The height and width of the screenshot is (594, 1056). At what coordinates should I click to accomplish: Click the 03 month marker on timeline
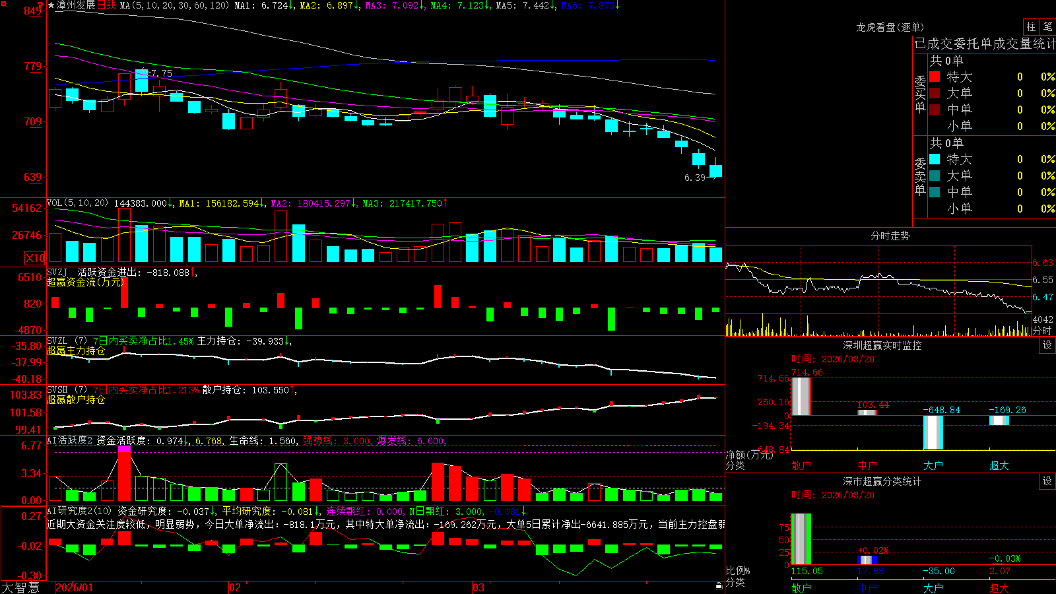click(x=478, y=587)
